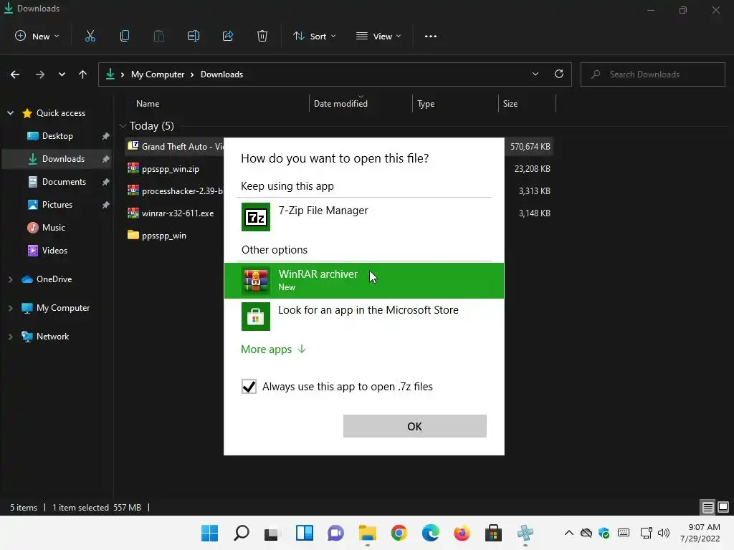
Task: Switch to details view icon in status bar
Action: click(707, 507)
